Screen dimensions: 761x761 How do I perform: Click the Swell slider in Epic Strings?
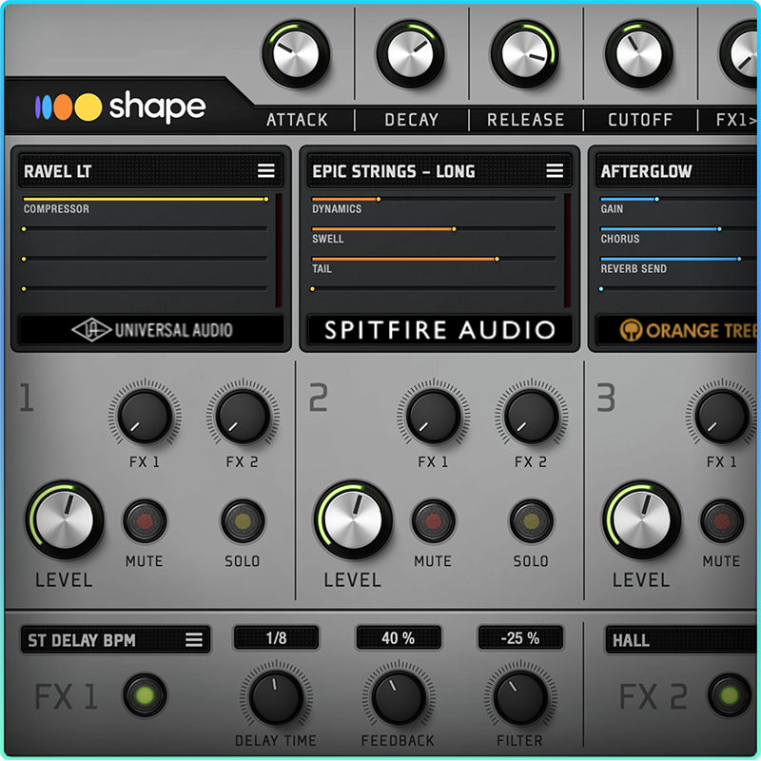[434, 228]
